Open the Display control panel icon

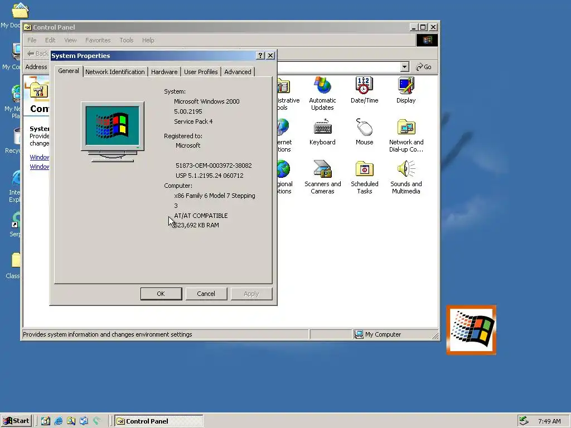[406, 90]
